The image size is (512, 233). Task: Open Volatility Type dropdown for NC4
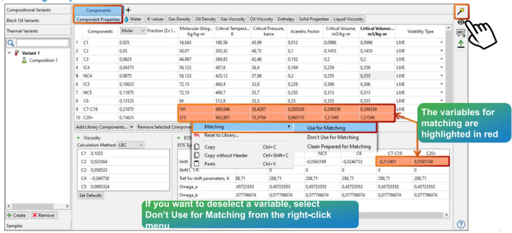[x=442, y=76]
